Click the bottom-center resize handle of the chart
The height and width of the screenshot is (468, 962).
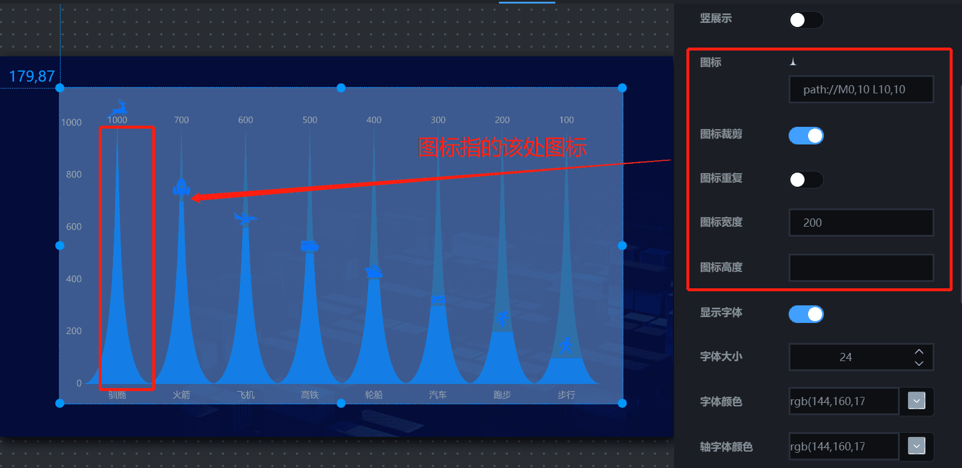pyautogui.click(x=341, y=403)
